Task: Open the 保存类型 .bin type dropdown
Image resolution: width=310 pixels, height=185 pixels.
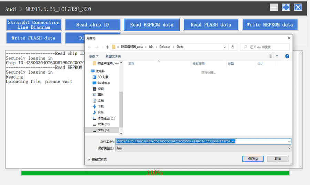Action: 204,148
